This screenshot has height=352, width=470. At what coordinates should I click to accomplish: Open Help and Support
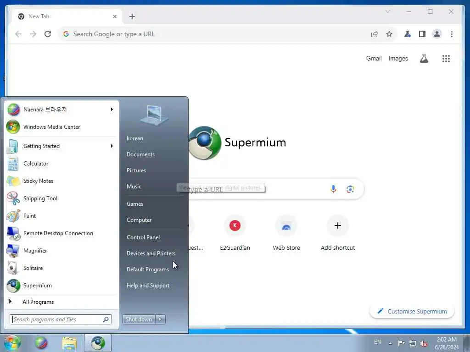148,286
